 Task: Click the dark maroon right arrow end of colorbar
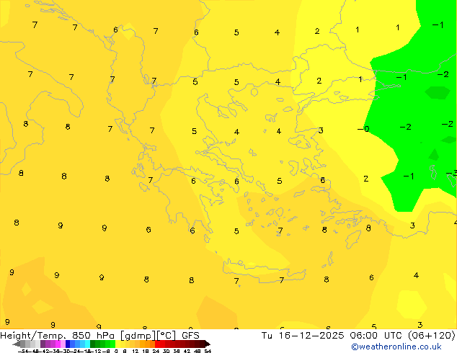[207, 344]
